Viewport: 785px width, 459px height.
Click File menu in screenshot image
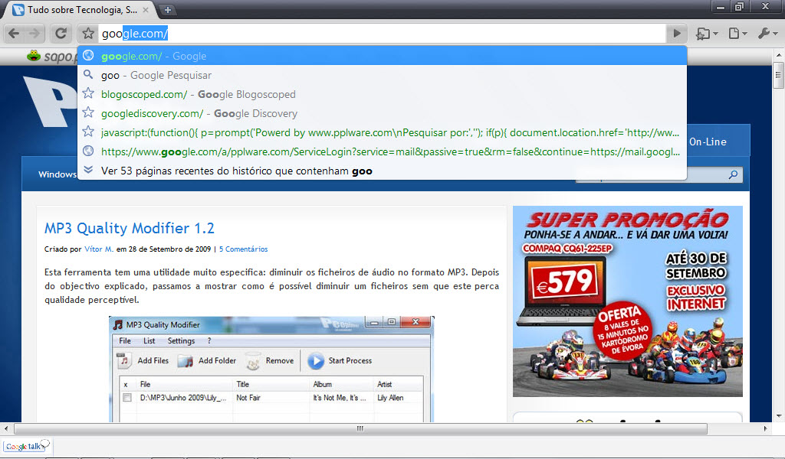coord(125,340)
